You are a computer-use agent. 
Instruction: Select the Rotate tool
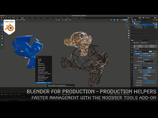coord(2,33)
